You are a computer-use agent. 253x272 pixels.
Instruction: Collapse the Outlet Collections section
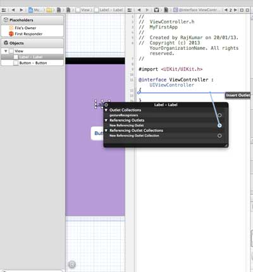point(106,110)
